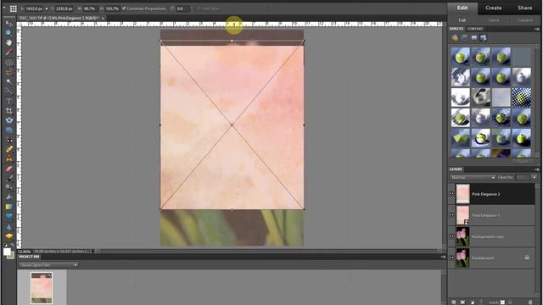The image size is (543, 305).
Task: Select the halftone dot pattern effect thumbnail
Action: 521,97
